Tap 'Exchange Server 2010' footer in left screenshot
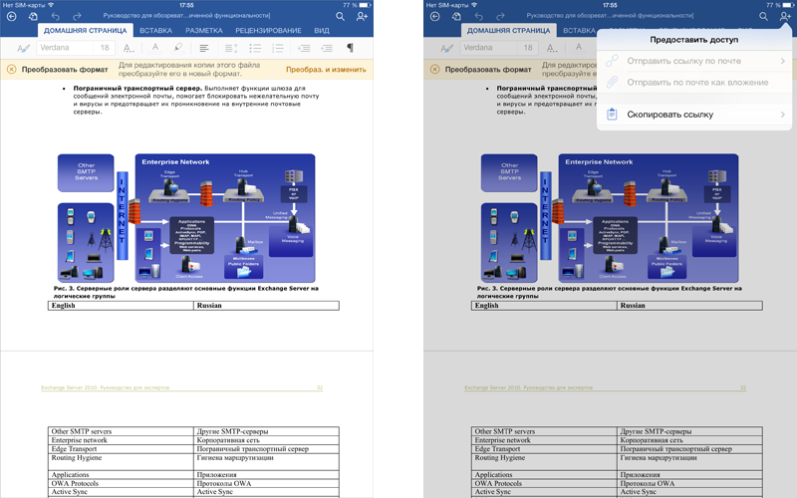 click(x=105, y=387)
